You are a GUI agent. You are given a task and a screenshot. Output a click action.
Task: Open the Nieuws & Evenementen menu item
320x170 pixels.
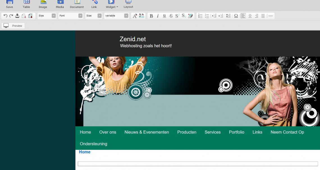pos(147,132)
